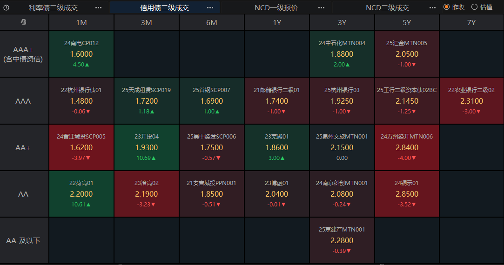Screen dimensions: 504x265
Task: Select the 昨收 radio option
Action: tap(454, 7)
